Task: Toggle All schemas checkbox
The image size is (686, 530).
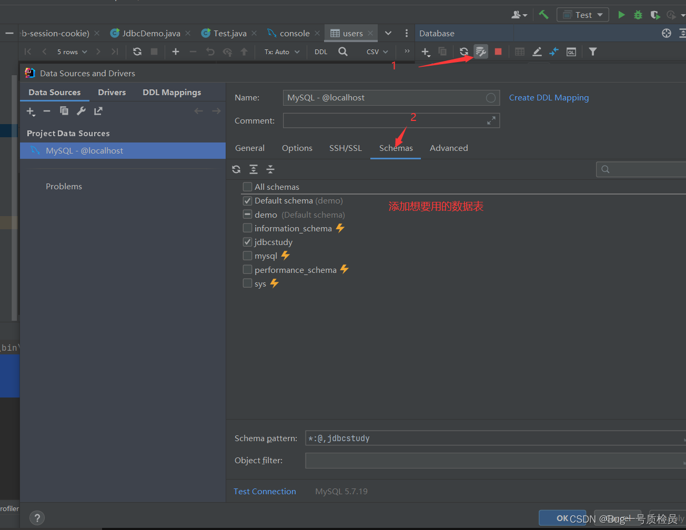Action: point(247,187)
